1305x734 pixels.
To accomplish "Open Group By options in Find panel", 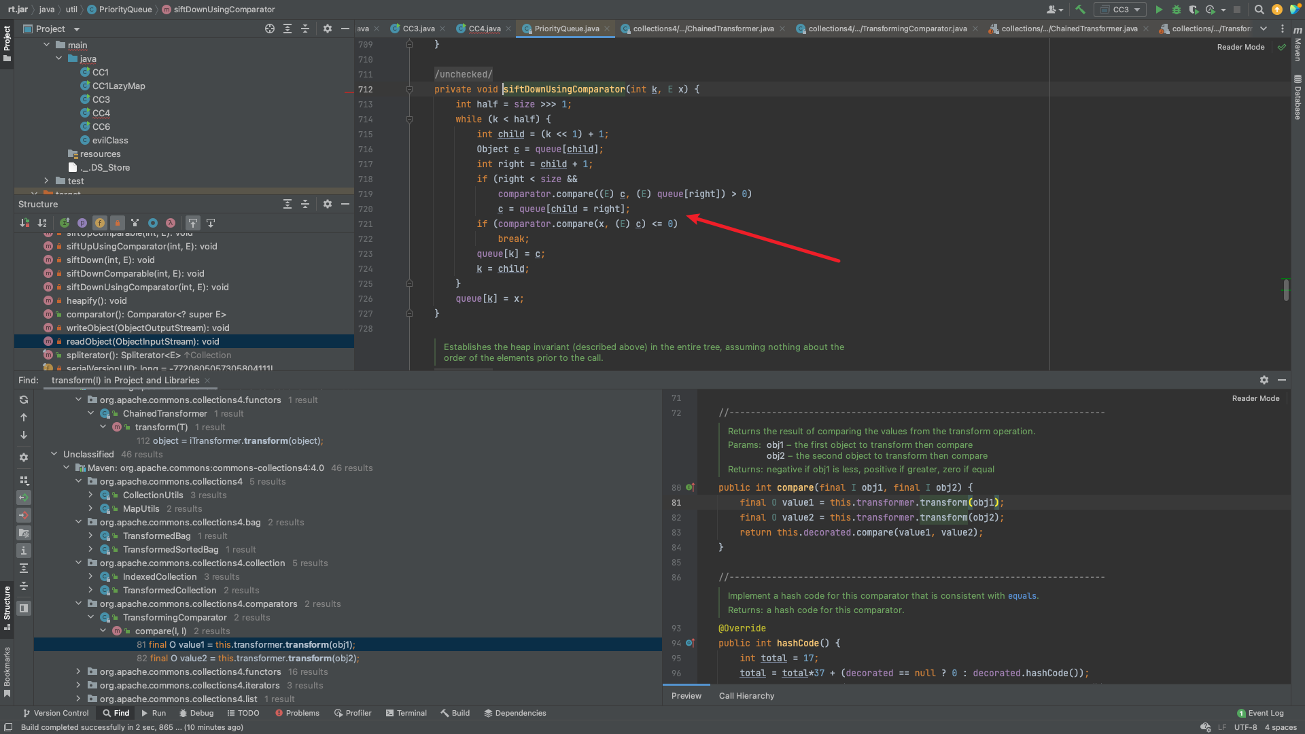I will point(24,480).
